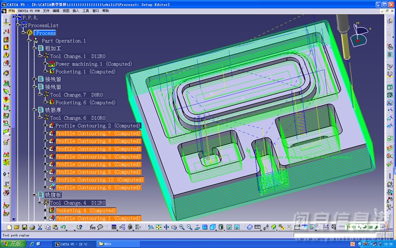The width and height of the screenshot is (396, 248).
Task: Click the Paste clipboard icon
Action: tap(55, 227)
